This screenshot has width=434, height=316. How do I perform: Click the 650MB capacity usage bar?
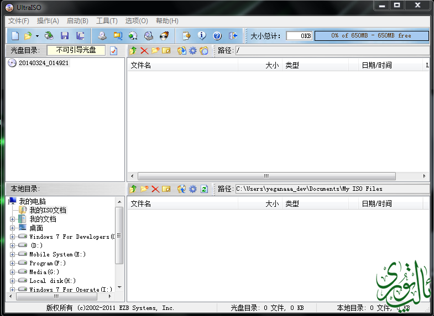372,36
